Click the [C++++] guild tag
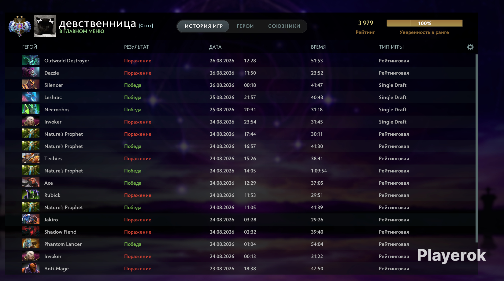The image size is (504, 281). point(146,25)
